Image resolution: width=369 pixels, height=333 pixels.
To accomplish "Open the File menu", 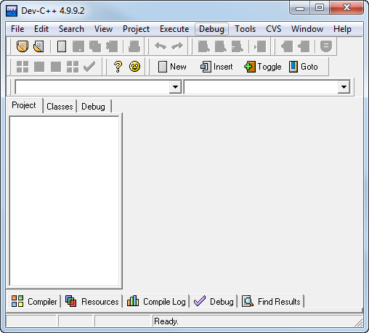I will coord(17,29).
